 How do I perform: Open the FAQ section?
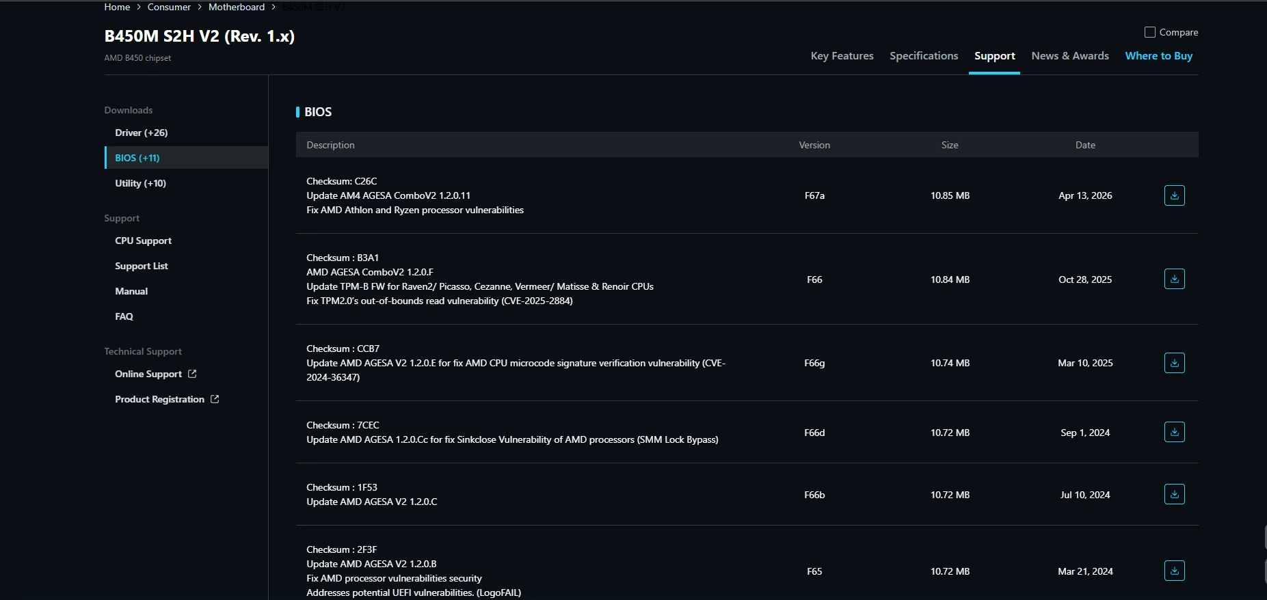pos(124,316)
